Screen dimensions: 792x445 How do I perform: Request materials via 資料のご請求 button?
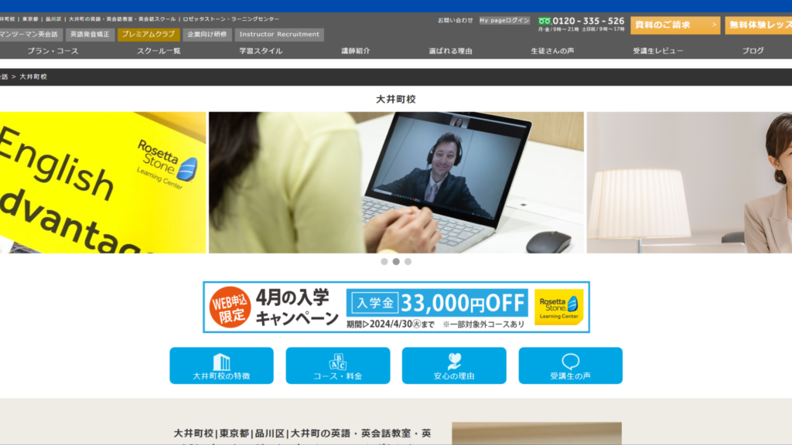pos(675,25)
